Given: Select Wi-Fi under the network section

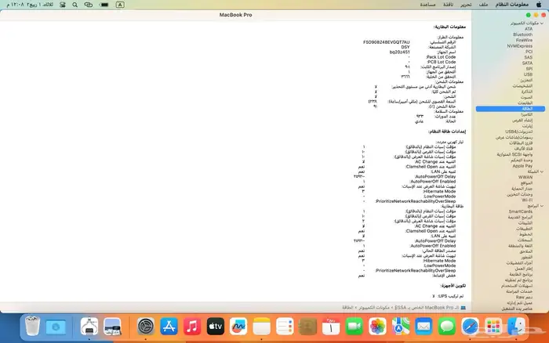Looking at the screenshot, I should 527,200.
